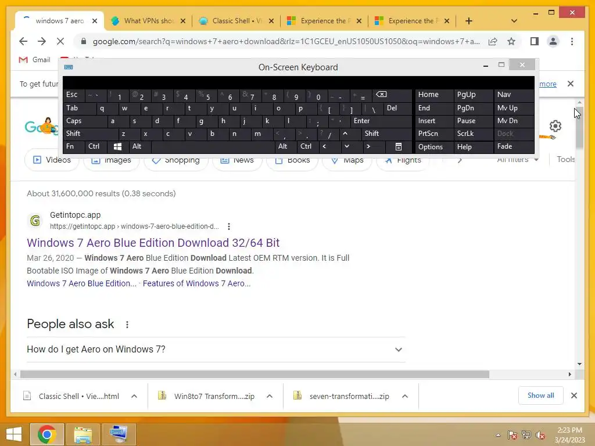Select News search filter
Image resolution: width=595 pixels, height=446 pixels.
coord(237,160)
